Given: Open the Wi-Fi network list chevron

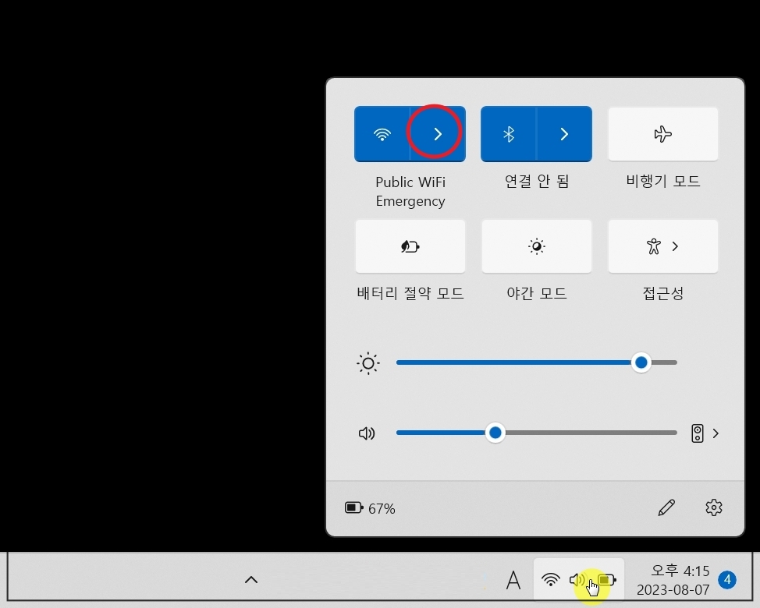Looking at the screenshot, I should (x=438, y=134).
